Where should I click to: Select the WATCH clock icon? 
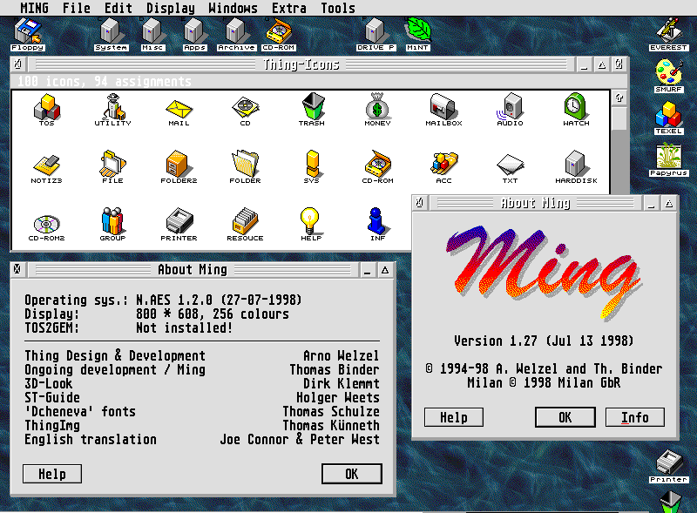576,110
